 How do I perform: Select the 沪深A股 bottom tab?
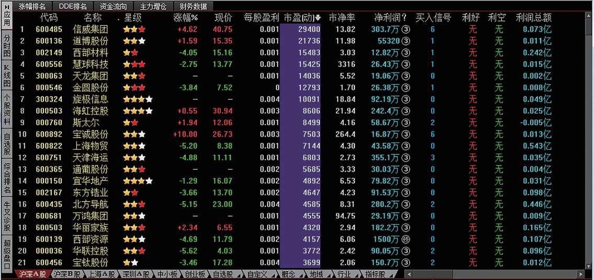pyautogui.click(x=32, y=275)
